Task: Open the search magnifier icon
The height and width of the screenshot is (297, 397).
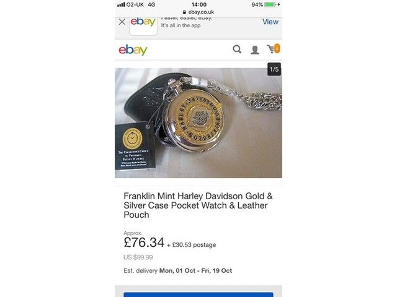Action: click(x=237, y=49)
